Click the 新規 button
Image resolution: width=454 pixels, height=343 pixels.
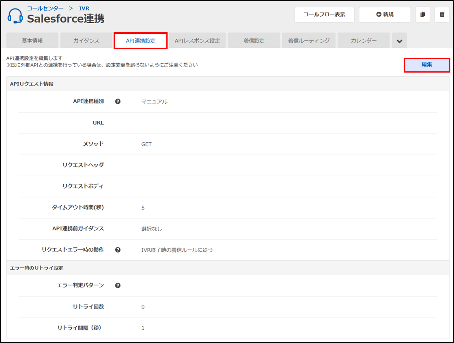tap(385, 15)
